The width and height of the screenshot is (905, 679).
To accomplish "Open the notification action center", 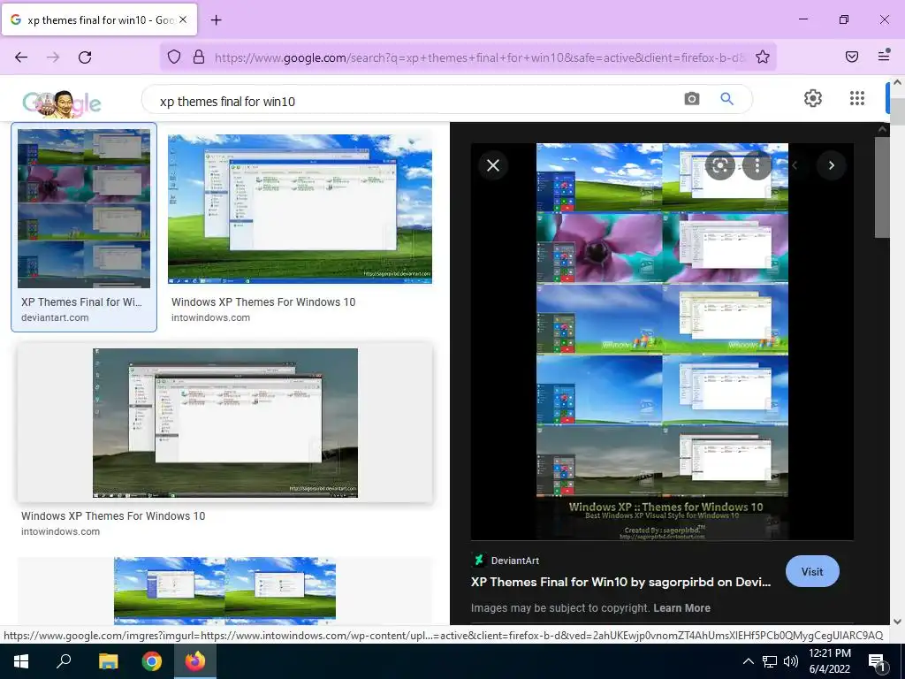I will tap(877, 661).
